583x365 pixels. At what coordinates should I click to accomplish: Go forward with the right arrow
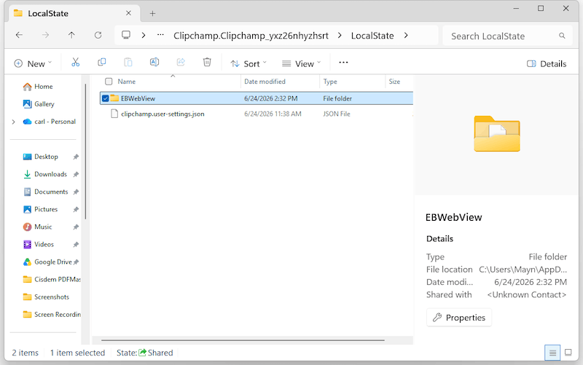click(x=45, y=35)
